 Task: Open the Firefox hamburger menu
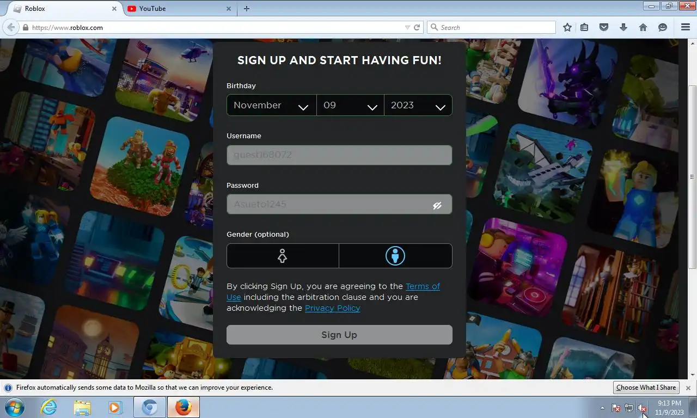[x=686, y=27]
